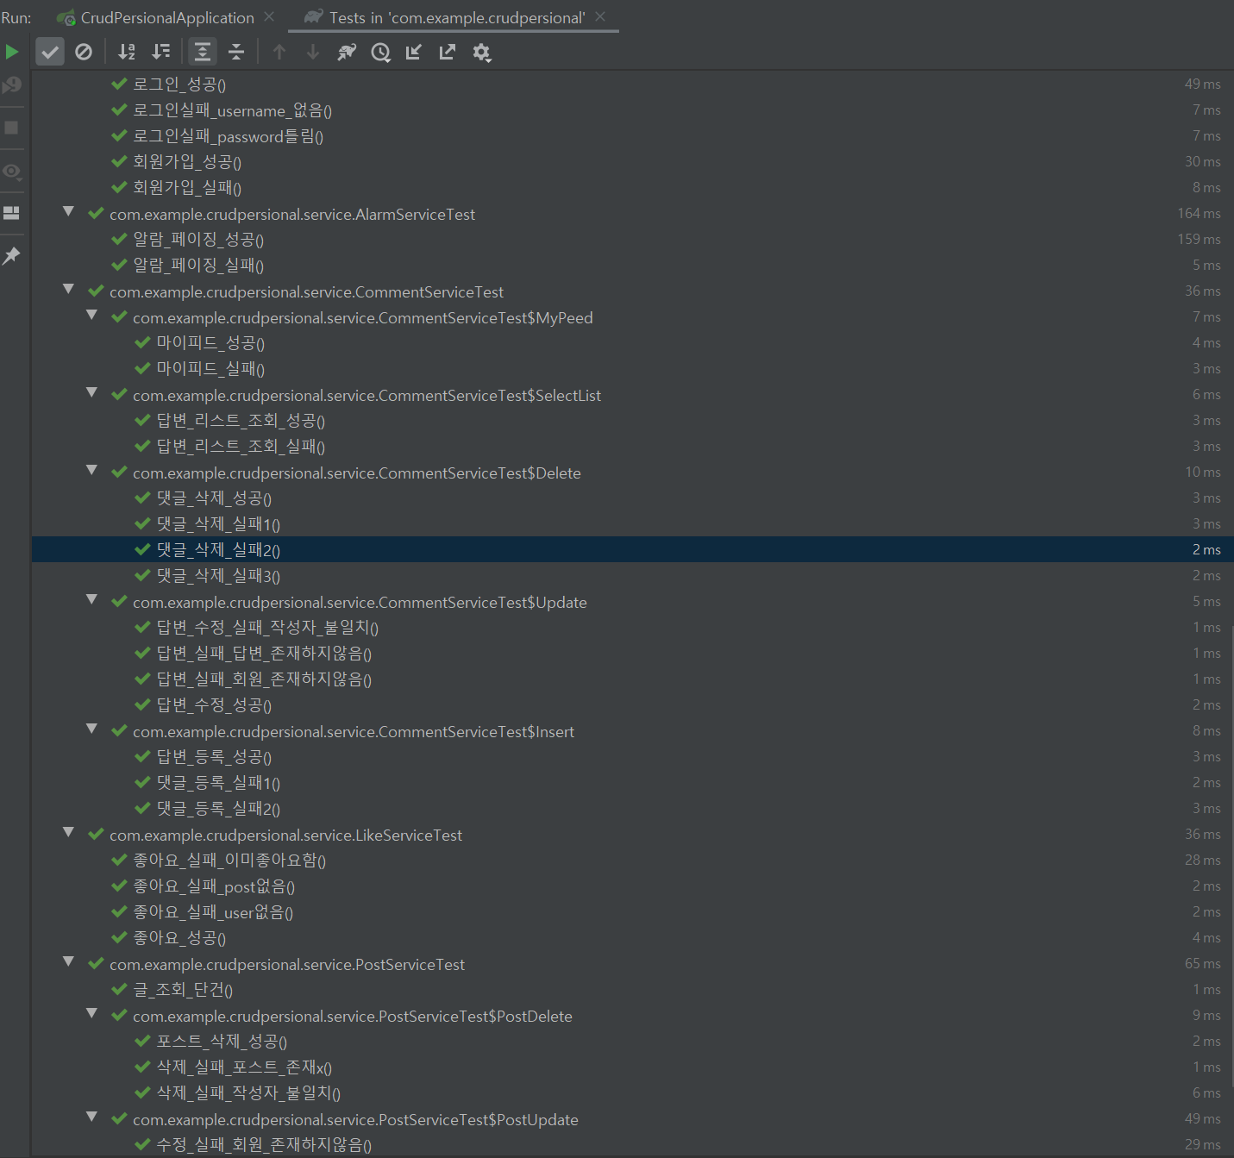Click the stop button in left sidebar
Image resolution: width=1234 pixels, height=1158 pixels.
tap(11, 127)
